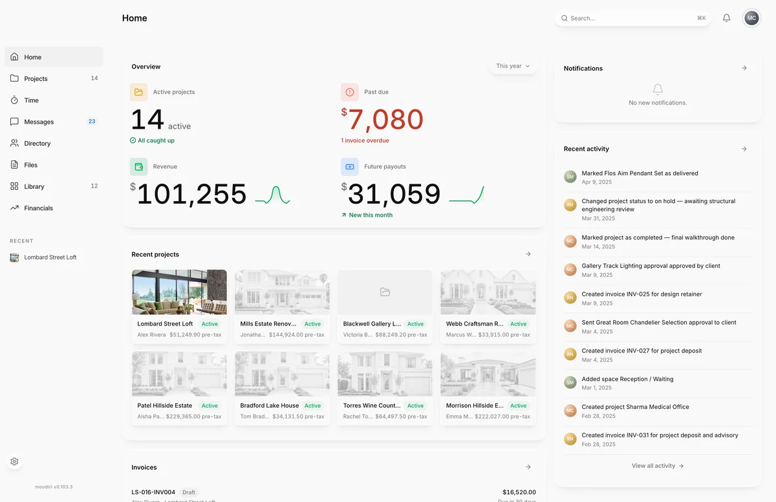Screen dimensions: 776x502
Task: Open Recent projects section arrow
Action: [528, 254]
